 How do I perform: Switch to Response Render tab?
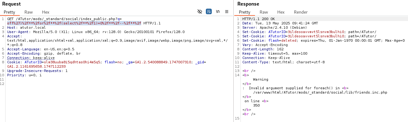point(301,12)
